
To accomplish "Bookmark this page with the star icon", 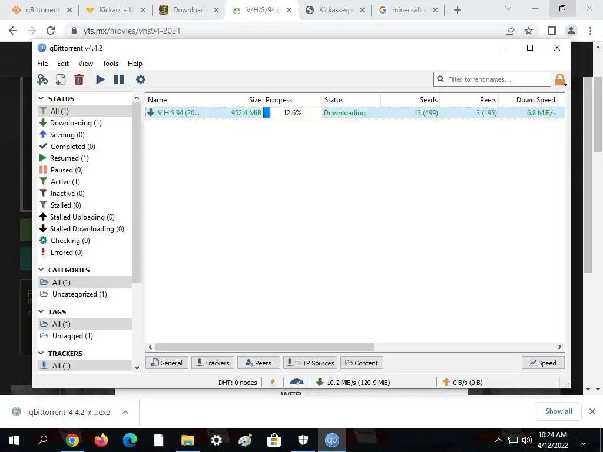I will pos(529,31).
